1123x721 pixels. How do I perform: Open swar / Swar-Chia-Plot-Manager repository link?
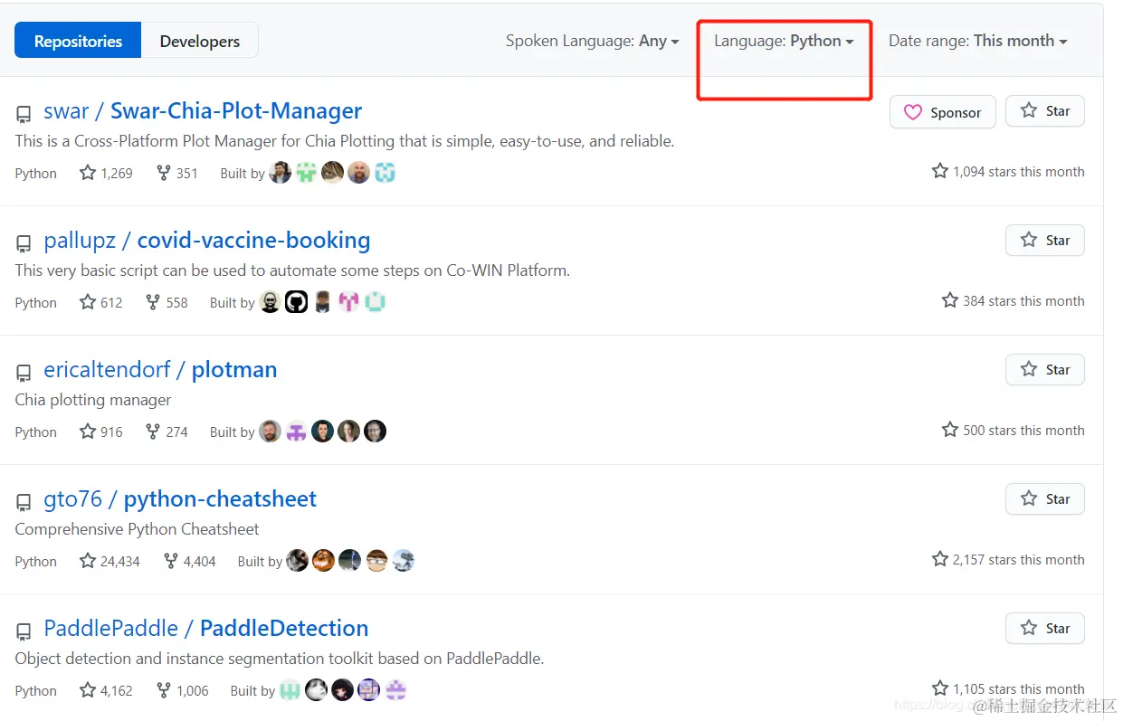pyautogui.click(x=203, y=111)
